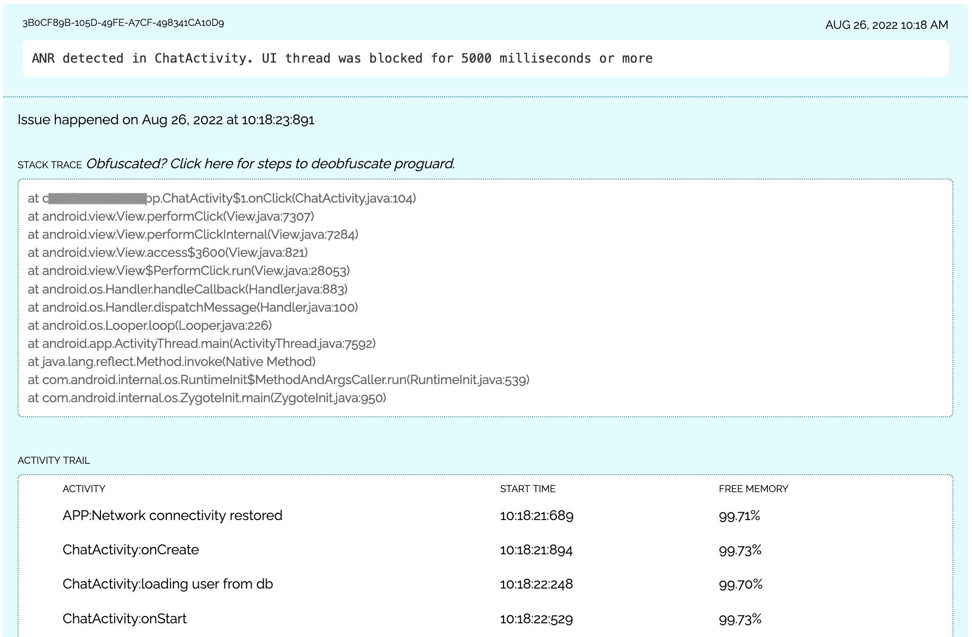Image resolution: width=972 pixels, height=637 pixels.
Task: Click the STACK TRACE label
Action: tap(49, 165)
